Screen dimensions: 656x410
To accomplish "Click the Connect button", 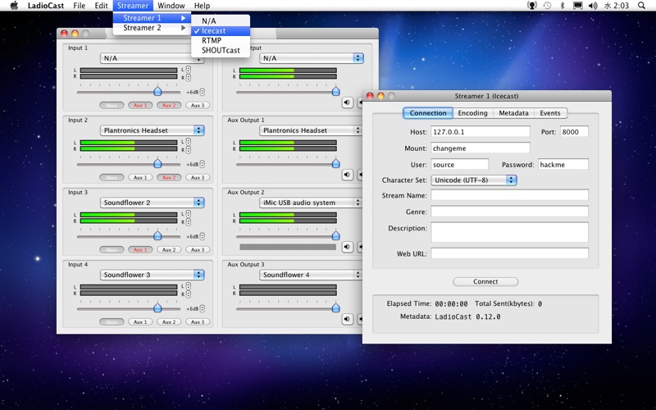I will (485, 281).
